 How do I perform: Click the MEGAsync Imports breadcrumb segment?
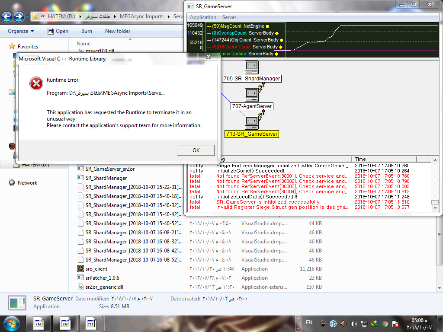pos(141,16)
